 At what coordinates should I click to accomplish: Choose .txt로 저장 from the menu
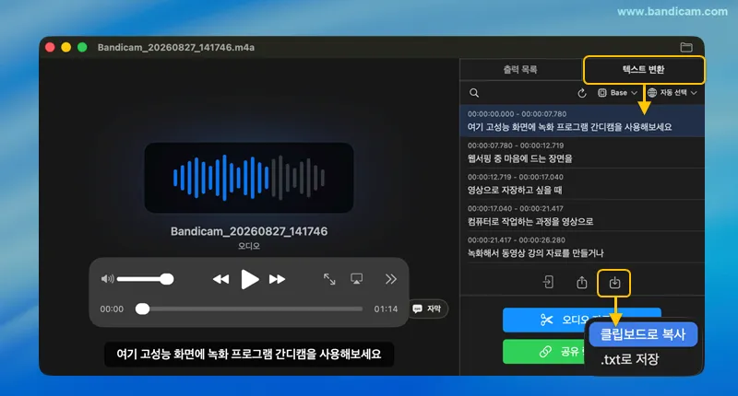pos(629,359)
